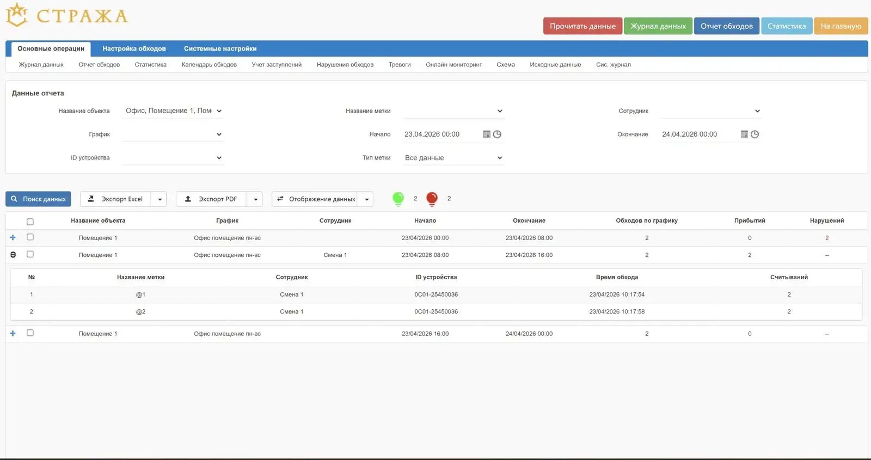The width and height of the screenshot is (871, 460).
Task: Click the green status lamp indicator
Action: pyautogui.click(x=398, y=199)
